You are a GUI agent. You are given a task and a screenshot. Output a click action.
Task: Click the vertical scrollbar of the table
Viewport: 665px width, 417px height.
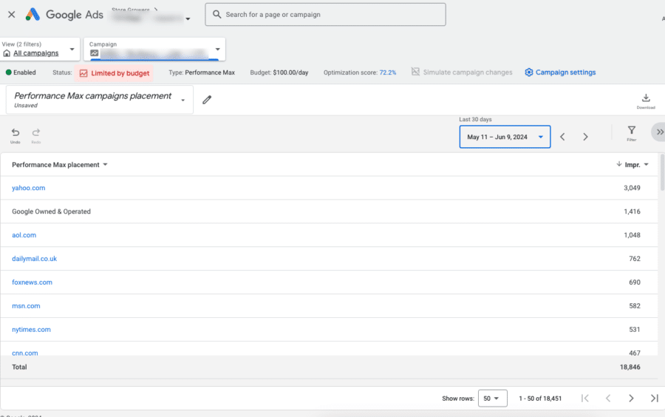pyautogui.click(x=662, y=172)
